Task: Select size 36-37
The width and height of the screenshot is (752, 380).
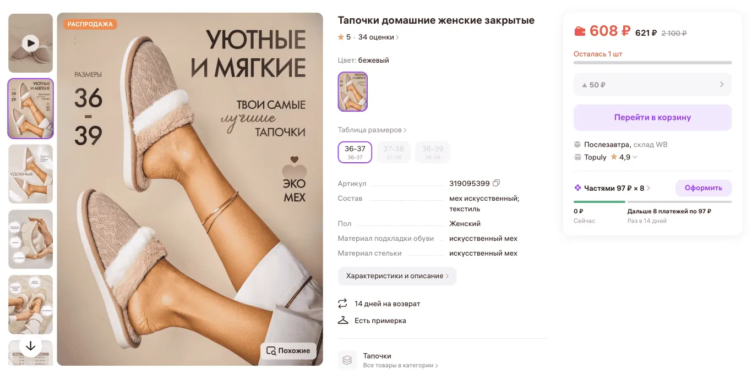Action: click(x=355, y=152)
